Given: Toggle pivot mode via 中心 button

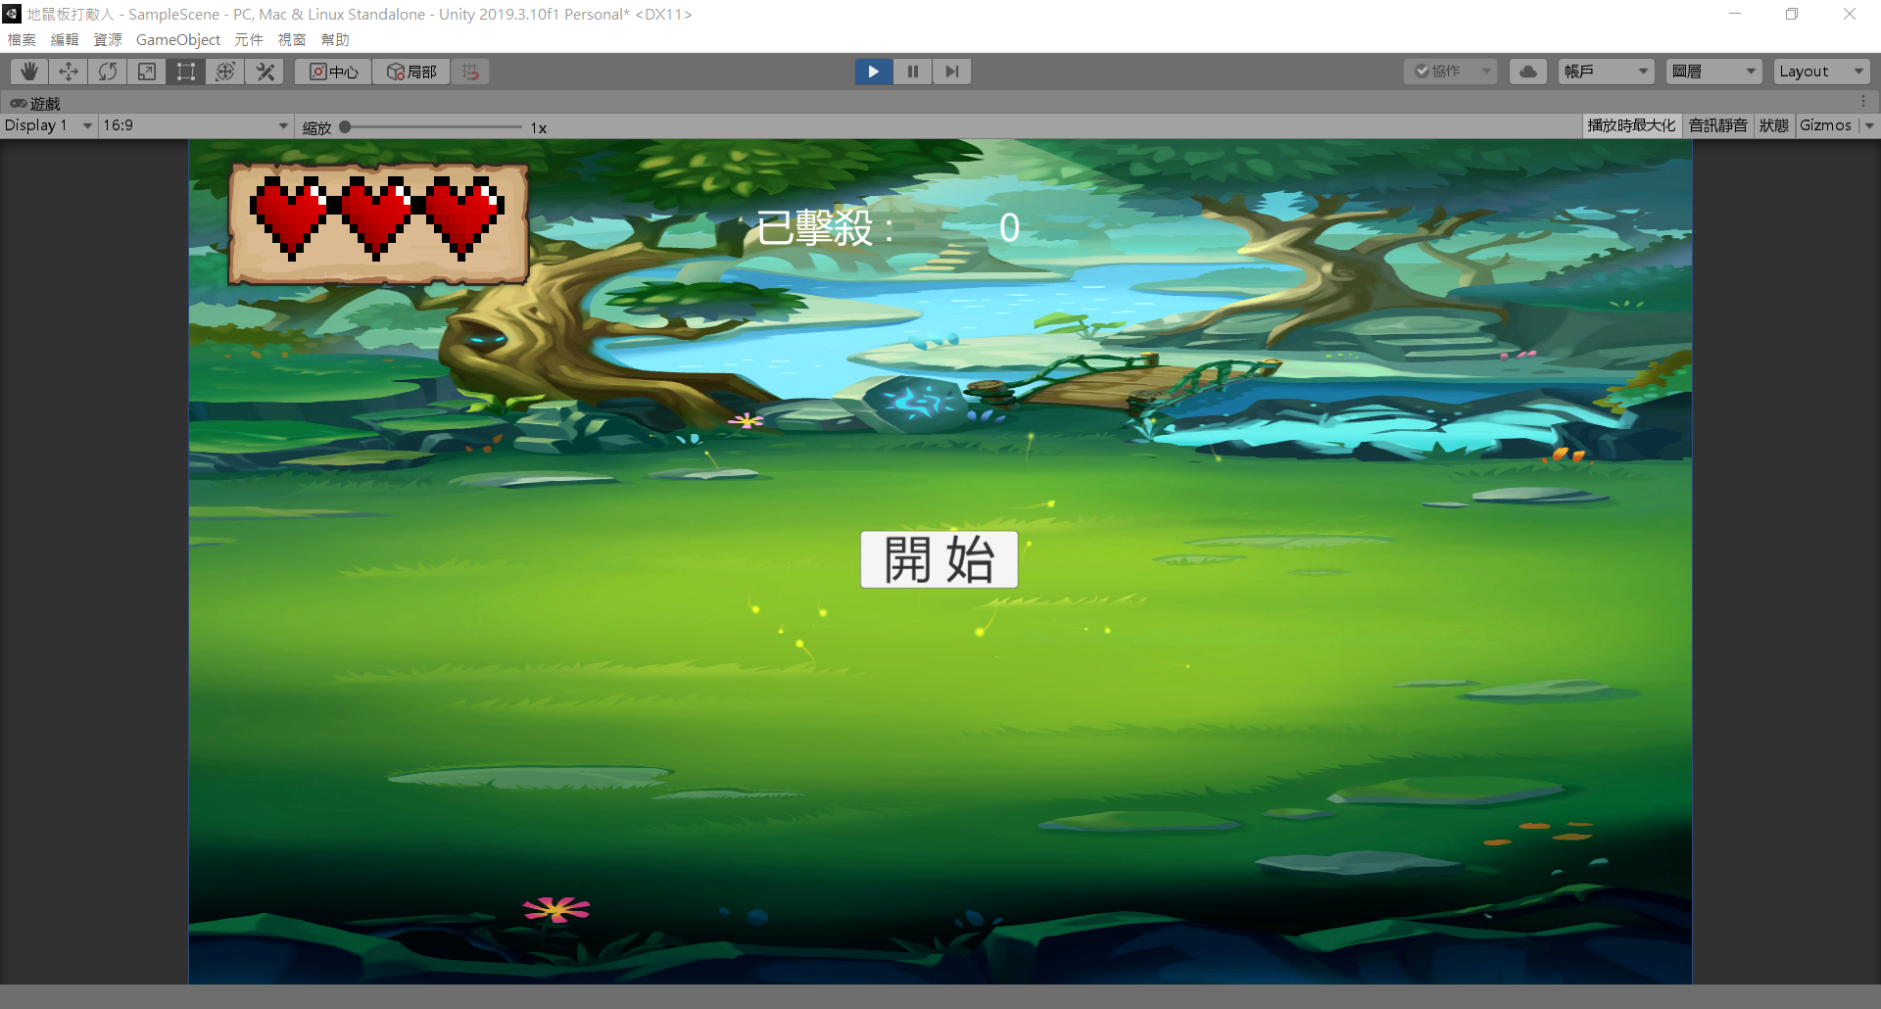Looking at the screenshot, I should click(332, 71).
